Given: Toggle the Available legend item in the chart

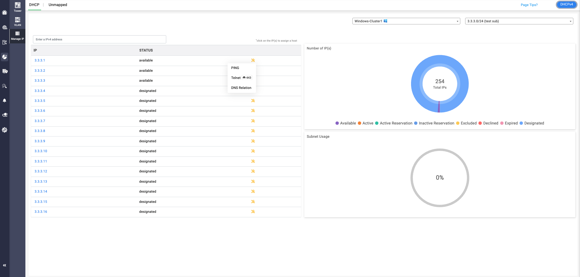Looking at the screenshot, I should pyautogui.click(x=346, y=123).
